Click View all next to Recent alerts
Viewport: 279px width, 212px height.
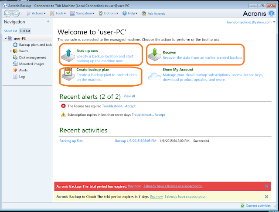[129, 96]
